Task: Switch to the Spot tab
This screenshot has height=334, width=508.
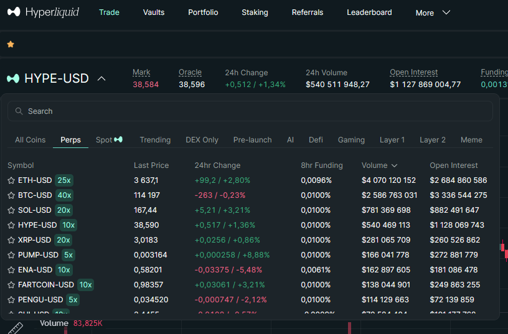Action: (x=109, y=140)
